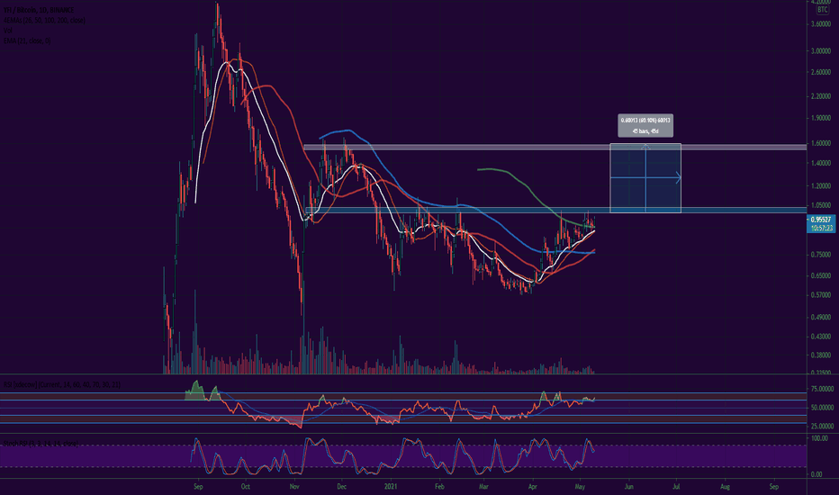
Task: Select the EMA (21, close, 0) indicator legend
Action: pos(27,40)
